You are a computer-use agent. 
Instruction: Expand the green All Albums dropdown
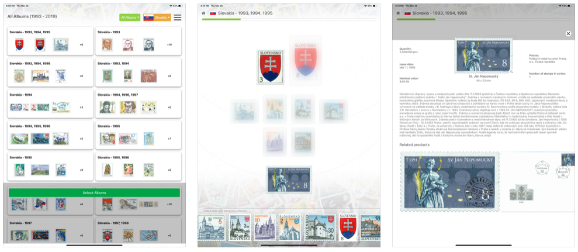coord(130,18)
